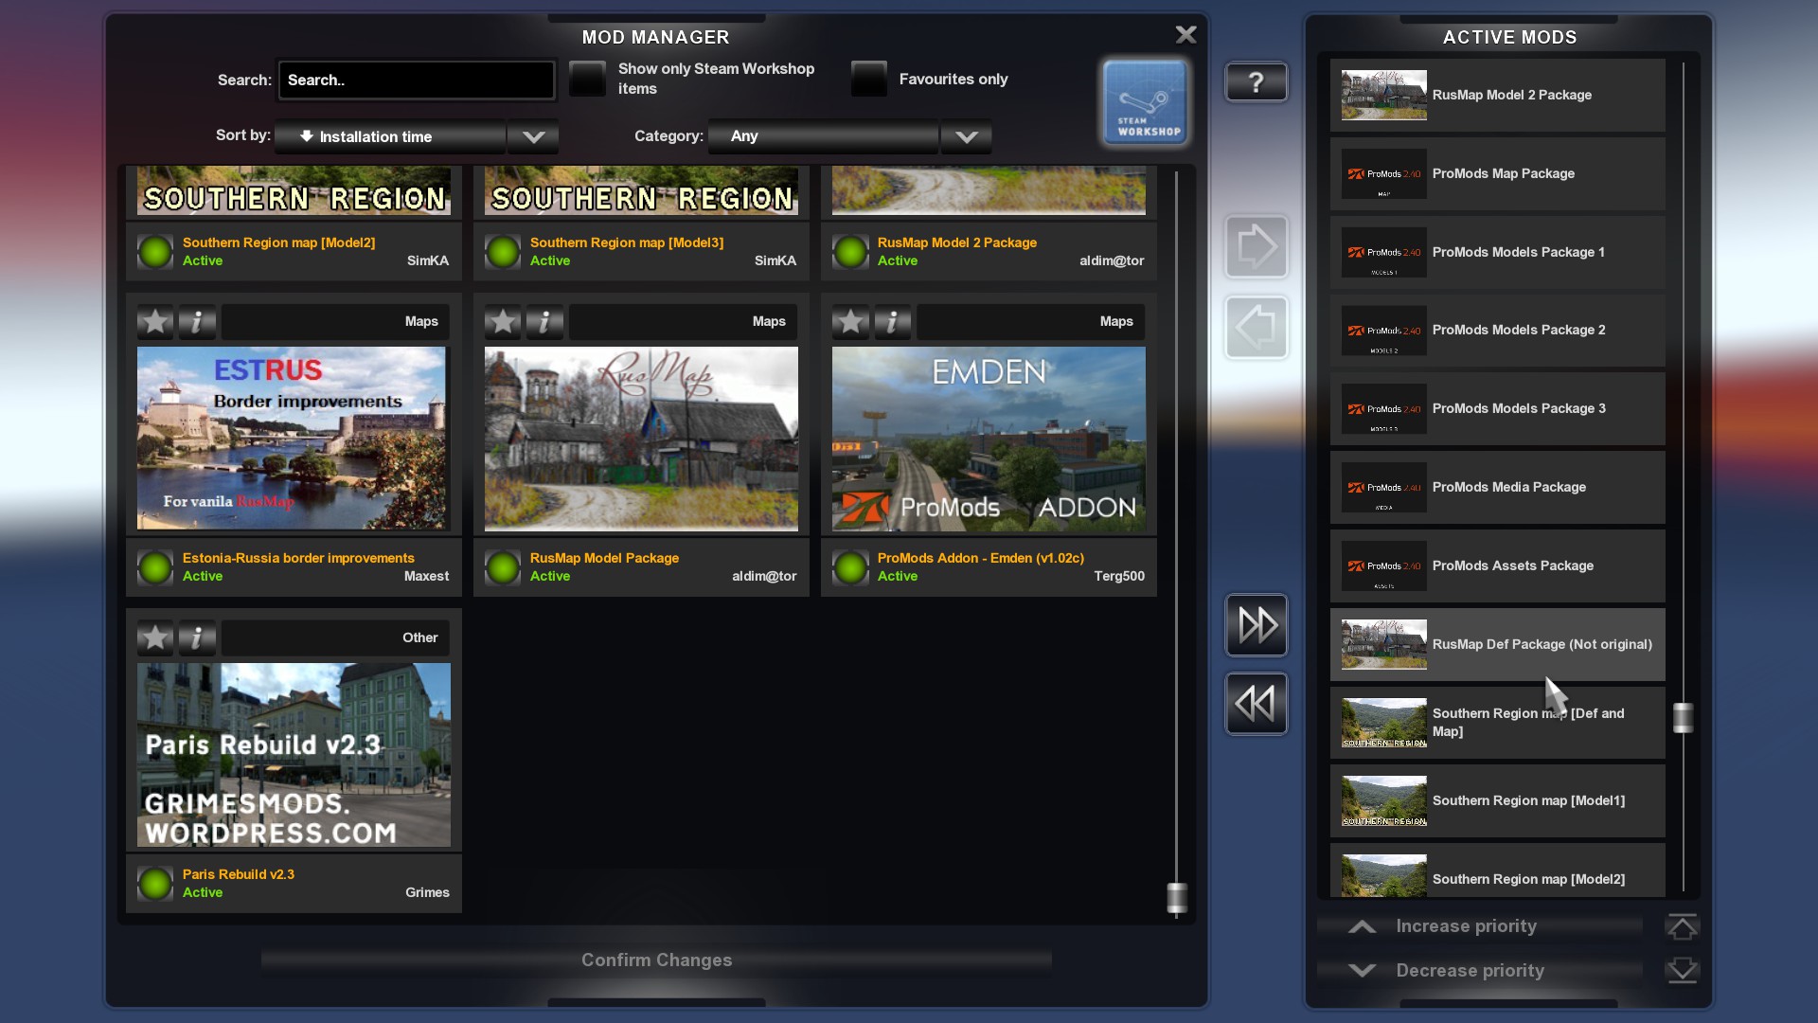Image resolution: width=1818 pixels, height=1023 pixels.
Task: Move mod to top priority icon
Action: (x=1682, y=926)
